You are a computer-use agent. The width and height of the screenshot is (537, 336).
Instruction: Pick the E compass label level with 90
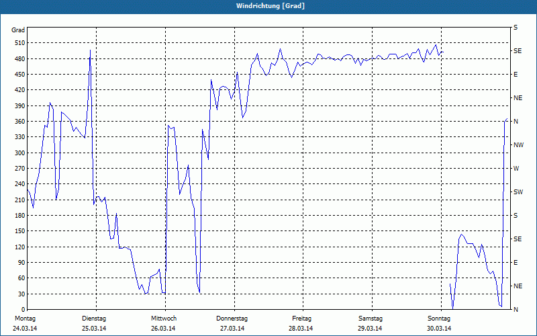(516, 263)
